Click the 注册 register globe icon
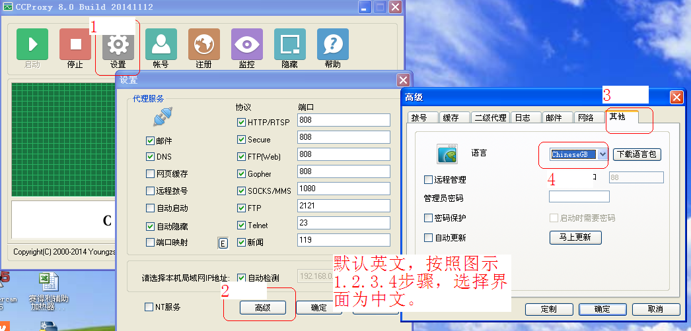Screen dimensions: 691x331 pyautogui.click(x=204, y=44)
